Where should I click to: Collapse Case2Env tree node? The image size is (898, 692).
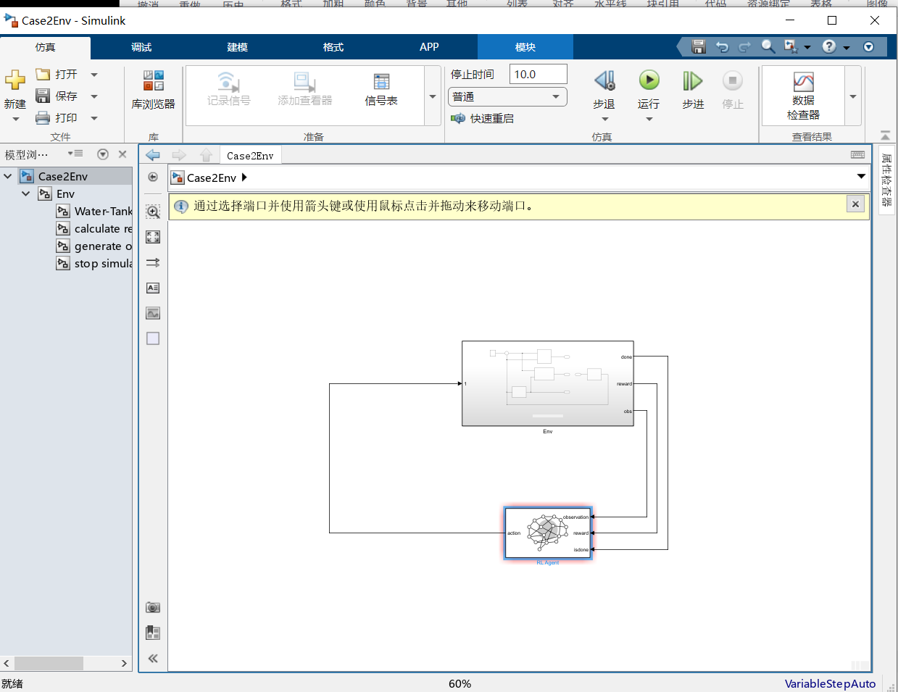[x=8, y=176]
